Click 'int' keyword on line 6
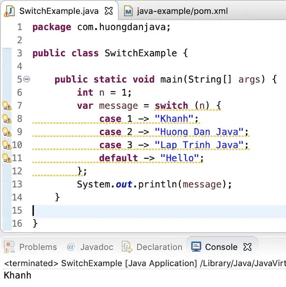The image size is (286, 287). click(85, 92)
